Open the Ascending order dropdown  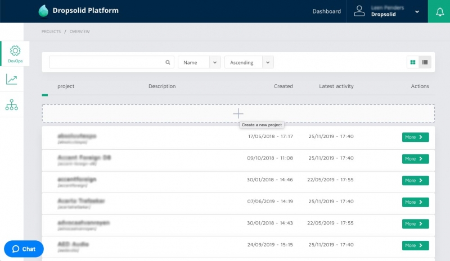[249, 62]
